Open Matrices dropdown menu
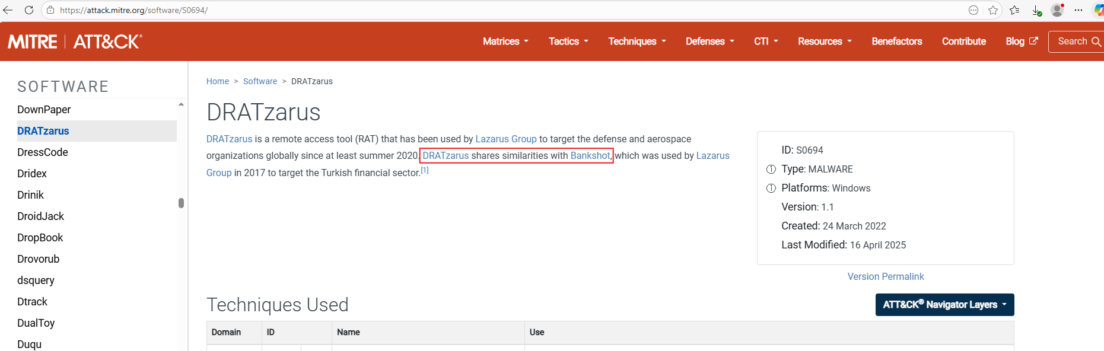1104x351 pixels. point(505,42)
